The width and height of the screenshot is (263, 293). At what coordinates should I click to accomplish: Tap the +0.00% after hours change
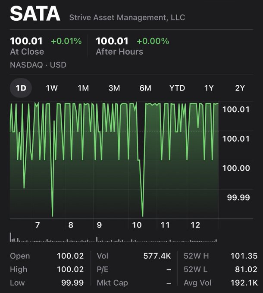coord(153,41)
